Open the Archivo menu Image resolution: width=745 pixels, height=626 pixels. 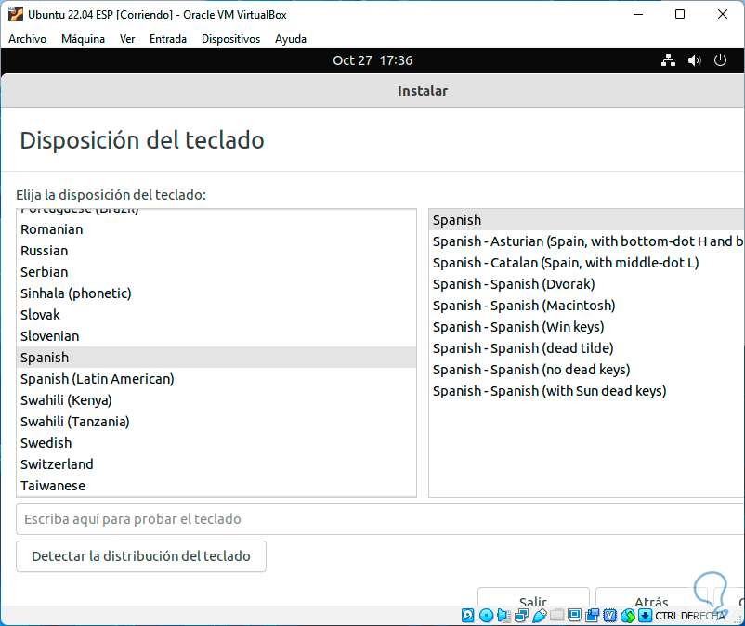(28, 39)
